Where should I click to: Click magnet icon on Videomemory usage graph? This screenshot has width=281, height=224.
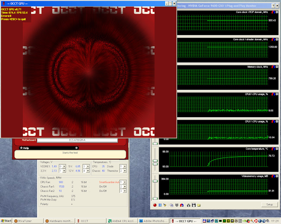273,176
